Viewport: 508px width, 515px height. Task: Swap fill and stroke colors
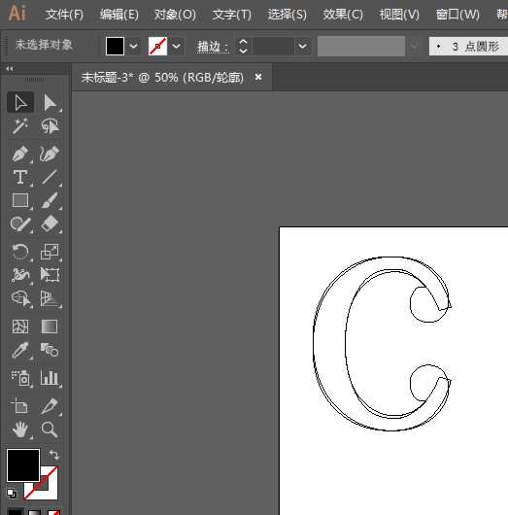[x=53, y=455]
